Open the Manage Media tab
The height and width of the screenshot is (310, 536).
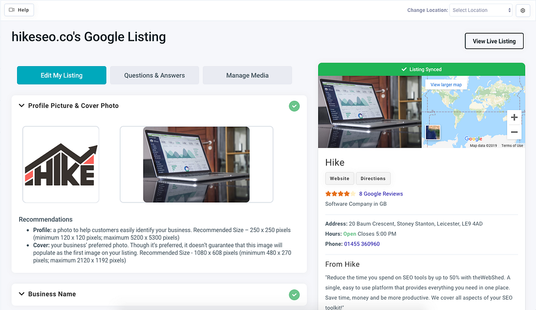[x=247, y=75]
